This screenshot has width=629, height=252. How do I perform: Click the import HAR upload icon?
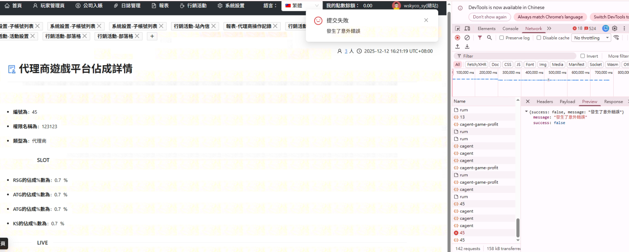pyautogui.click(x=458, y=46)
